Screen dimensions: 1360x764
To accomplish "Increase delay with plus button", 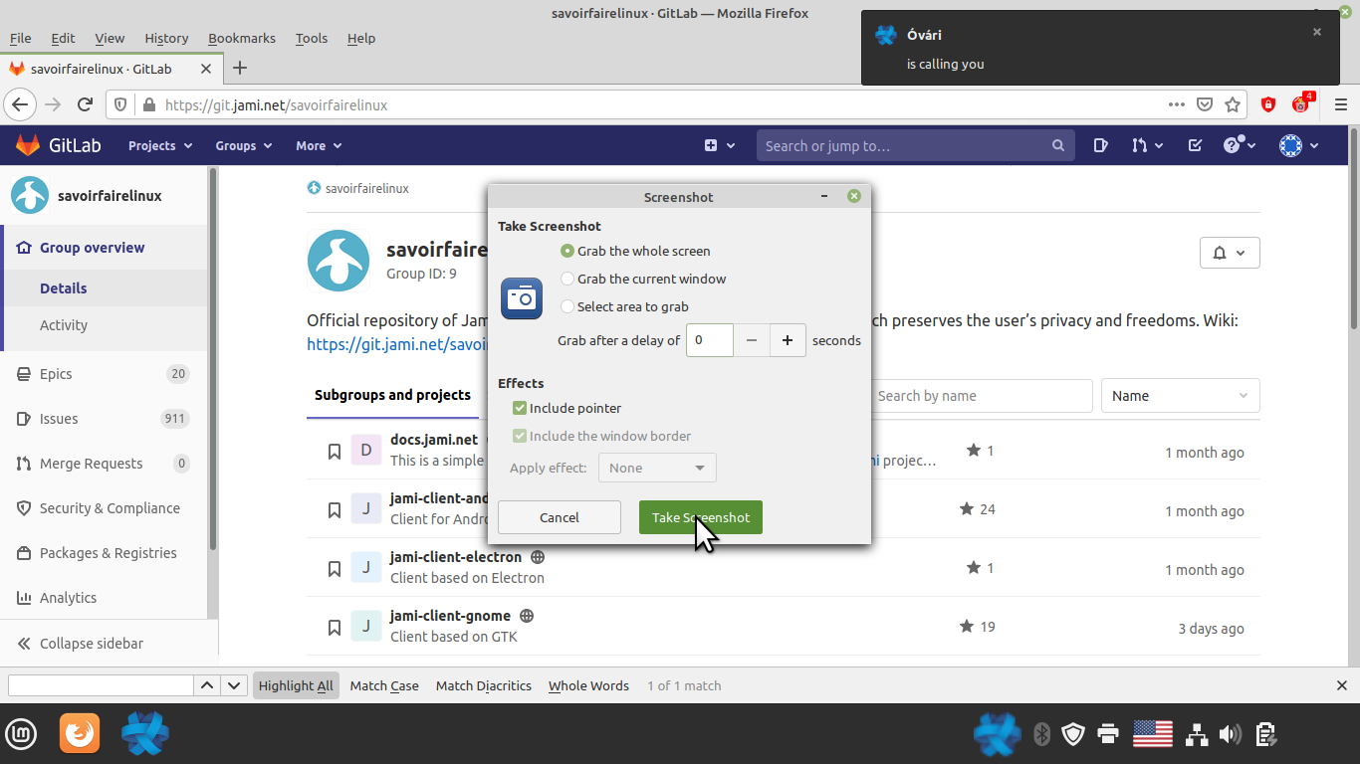I will pyautogui.click(x=788, y=340).
